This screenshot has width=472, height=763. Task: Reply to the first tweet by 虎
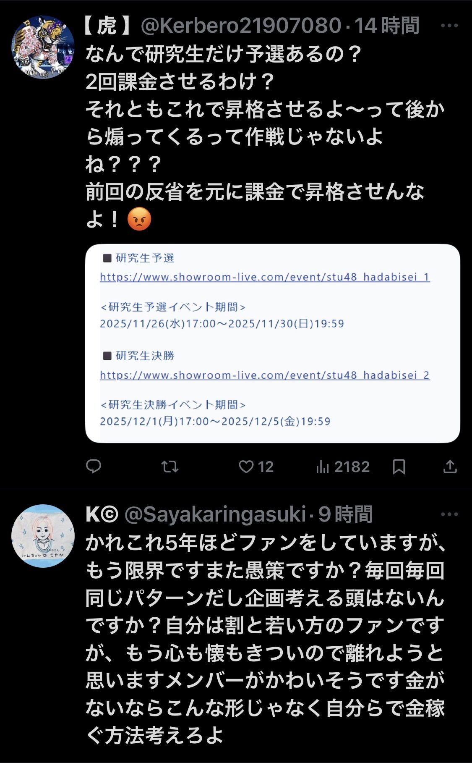tap(94, 467)
